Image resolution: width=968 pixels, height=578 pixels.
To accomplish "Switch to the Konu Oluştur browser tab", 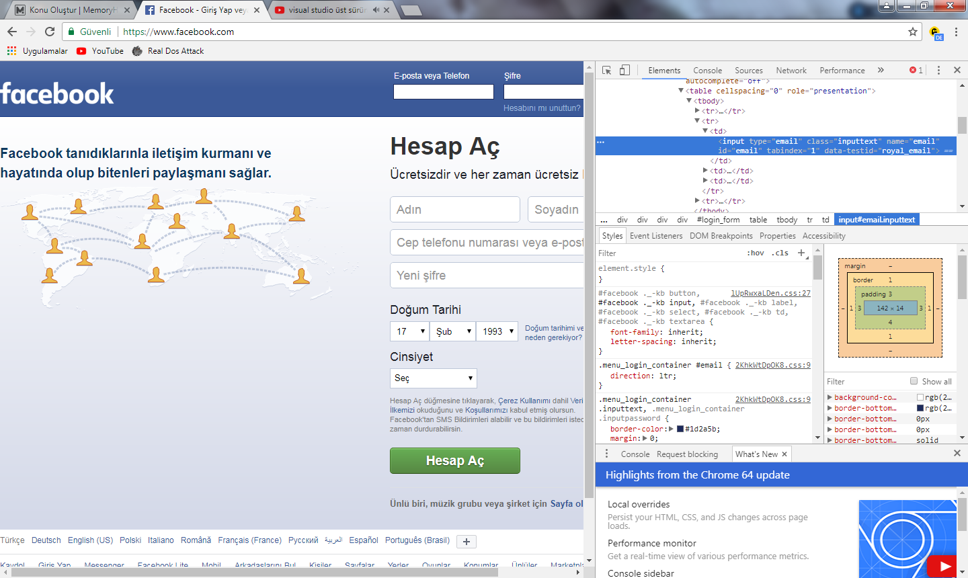I will 73,10.
